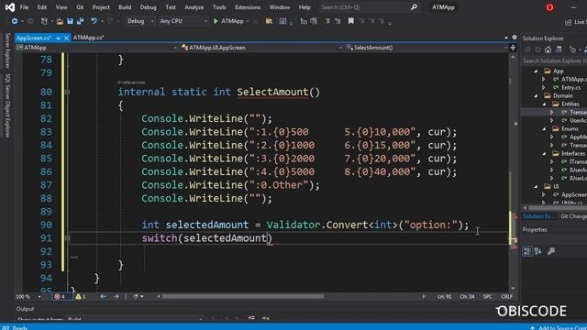The width and height of the screenshot is (587, 330).
Task: Open the Debug menu
Action: tap(149, 7)
